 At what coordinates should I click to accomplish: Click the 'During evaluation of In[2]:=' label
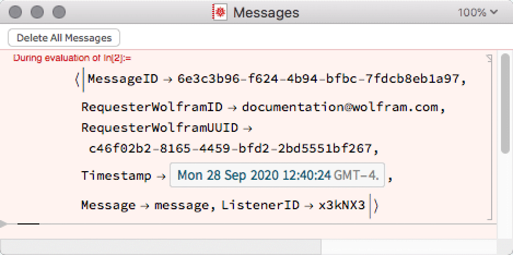(72, 57)
